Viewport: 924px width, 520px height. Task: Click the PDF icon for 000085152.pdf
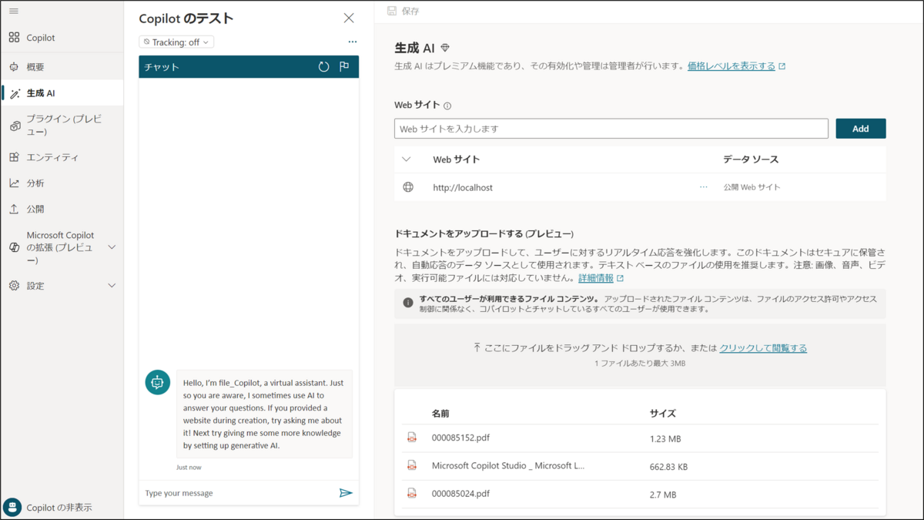click(412, 438)
